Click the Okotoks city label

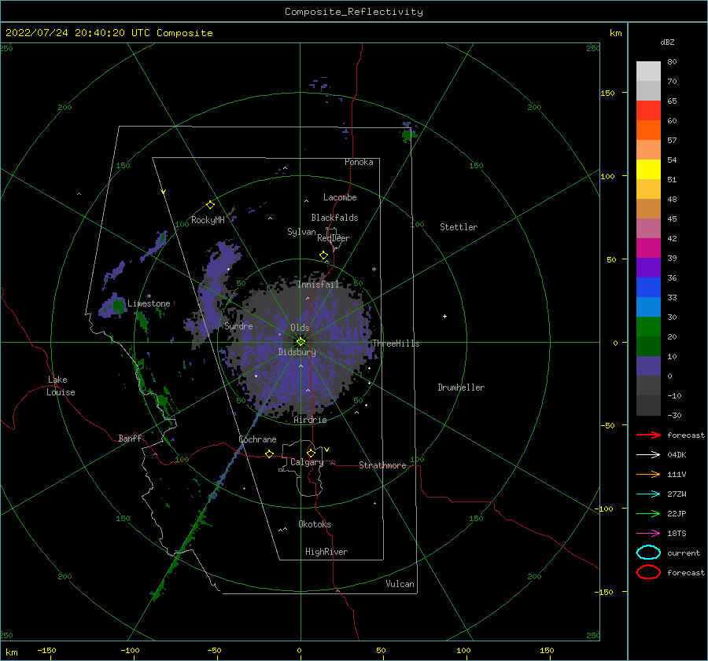[x=315, y=524]
